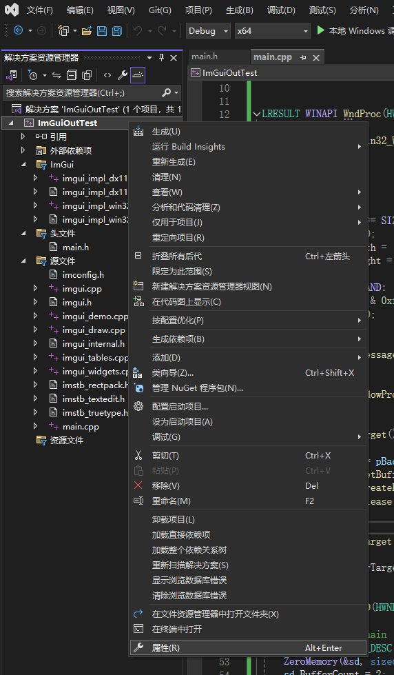Open Solution Explorer window options dropdown arrow
Screen dimensions: 394x675
point(149,58)
